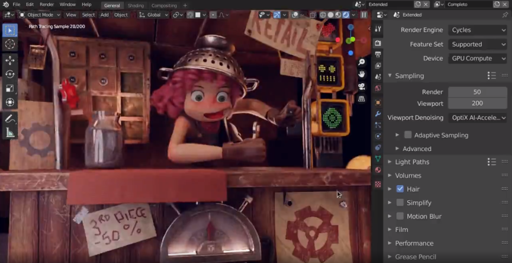
Task: Open the Feature Set Supported dropdown
Action: click(478, 44)
